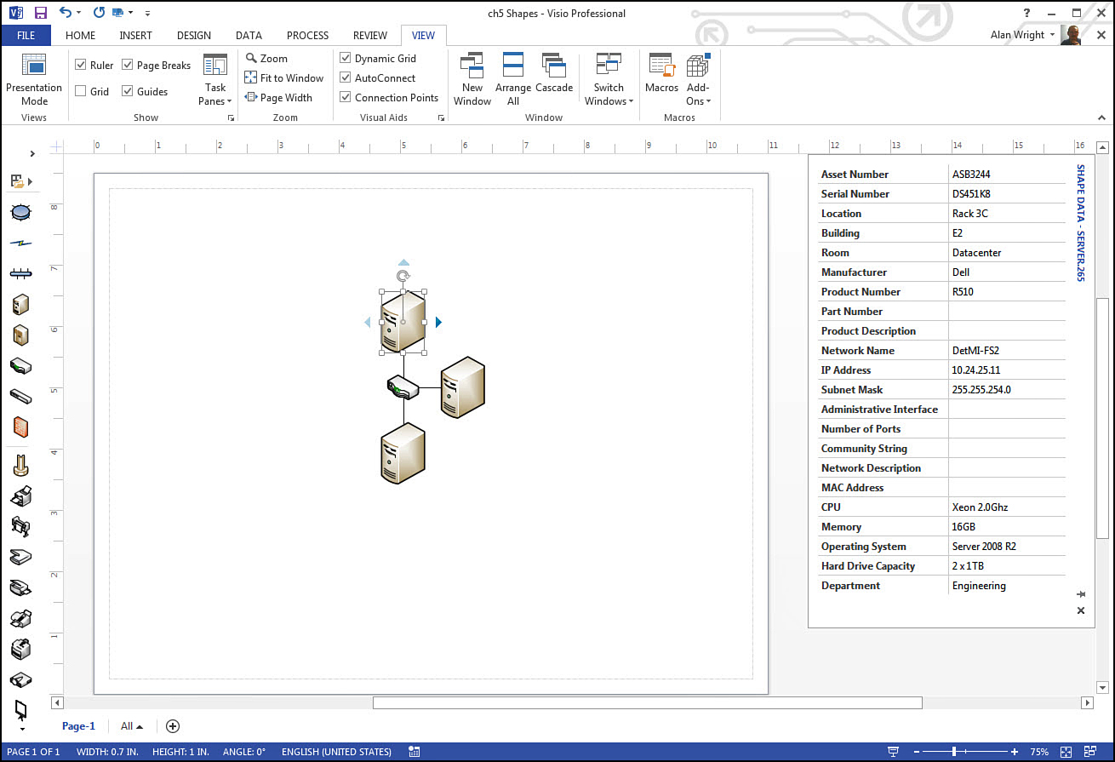Open the New Window command
The height and width of the screenshot is (762, 1115).
[472, 79]
